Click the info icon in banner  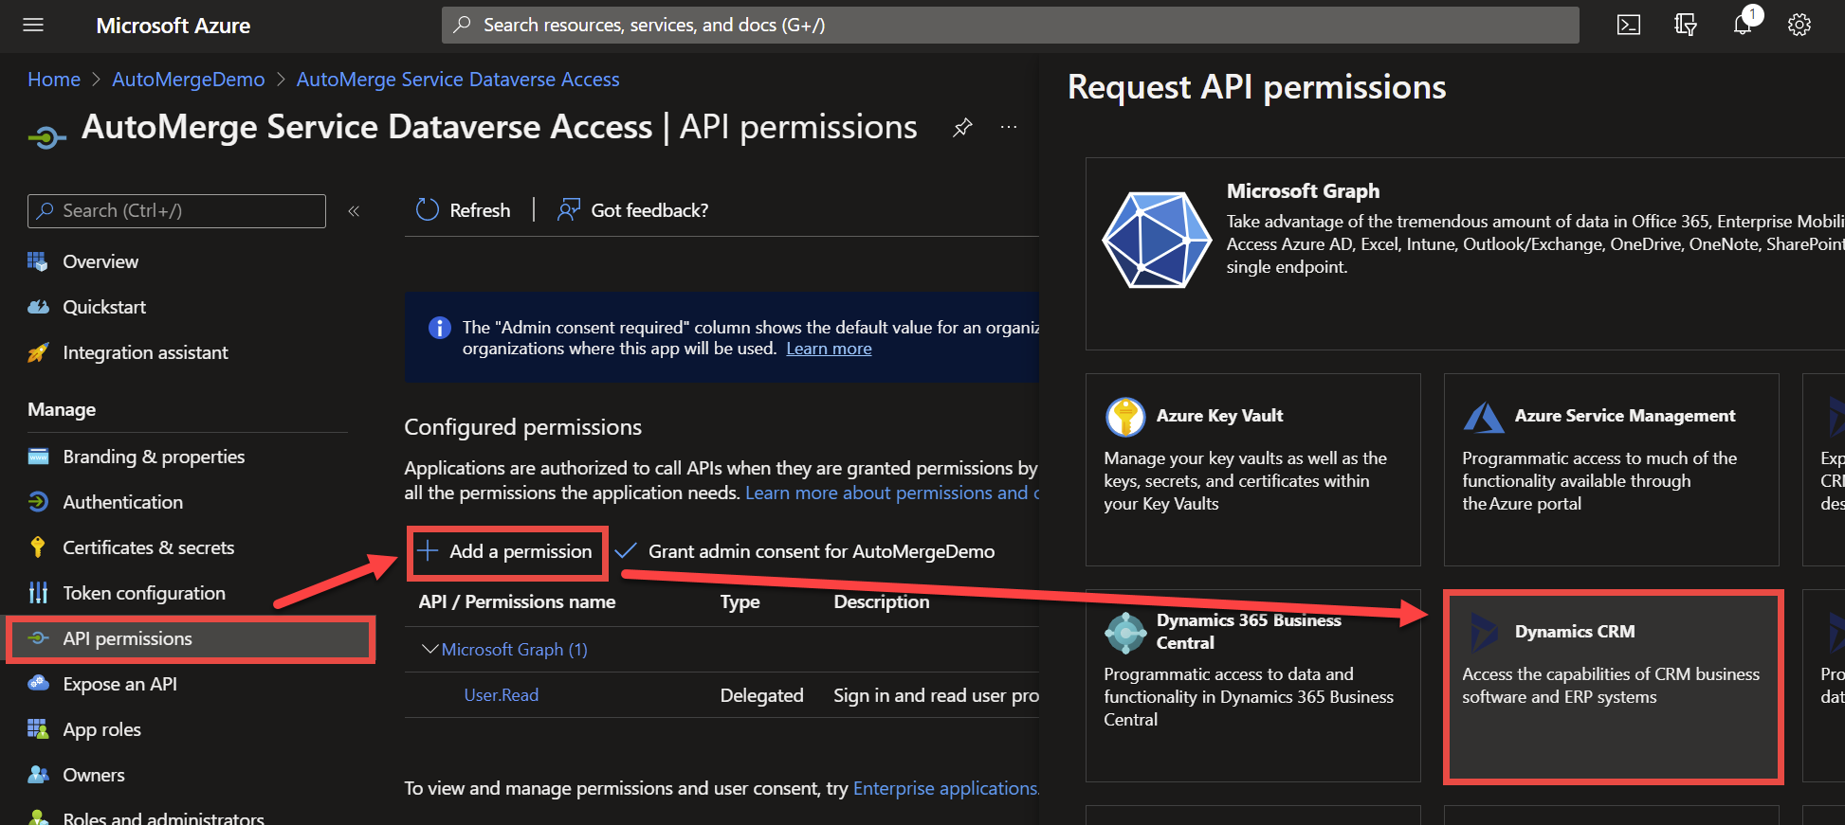pos(440,328)
